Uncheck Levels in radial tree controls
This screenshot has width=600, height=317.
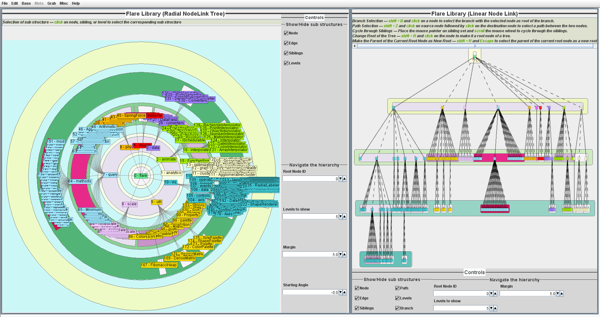[286, 63]
